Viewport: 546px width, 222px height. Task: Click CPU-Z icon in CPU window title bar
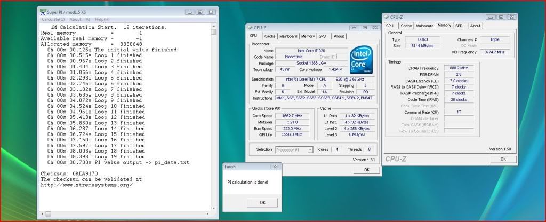[250, 28]
